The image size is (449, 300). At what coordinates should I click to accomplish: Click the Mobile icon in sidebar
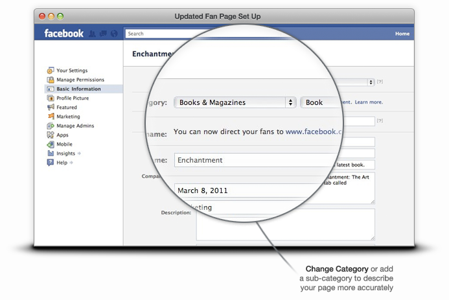tap(51, 144)
